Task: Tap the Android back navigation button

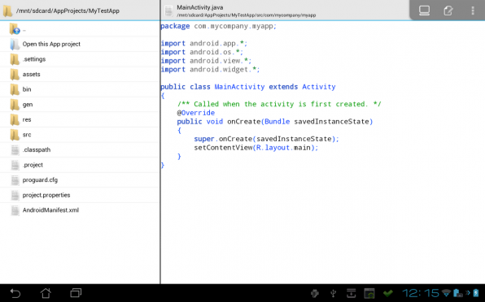Action: point(15,293)
